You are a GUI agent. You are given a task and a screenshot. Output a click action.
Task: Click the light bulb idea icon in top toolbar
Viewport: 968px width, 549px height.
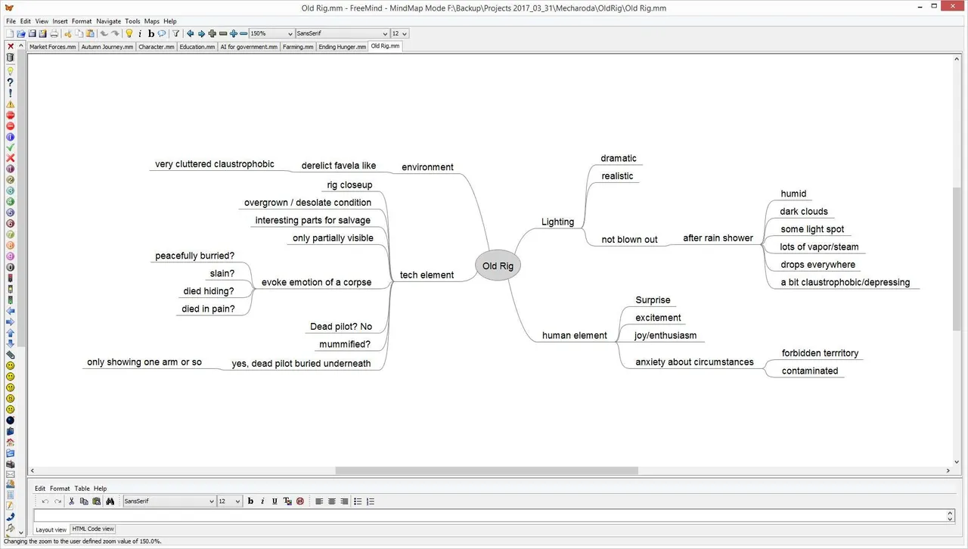pos(129,33)
